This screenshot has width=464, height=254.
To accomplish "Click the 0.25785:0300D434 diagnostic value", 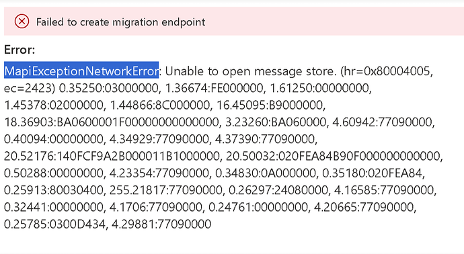I will click(x=54, y=224).
